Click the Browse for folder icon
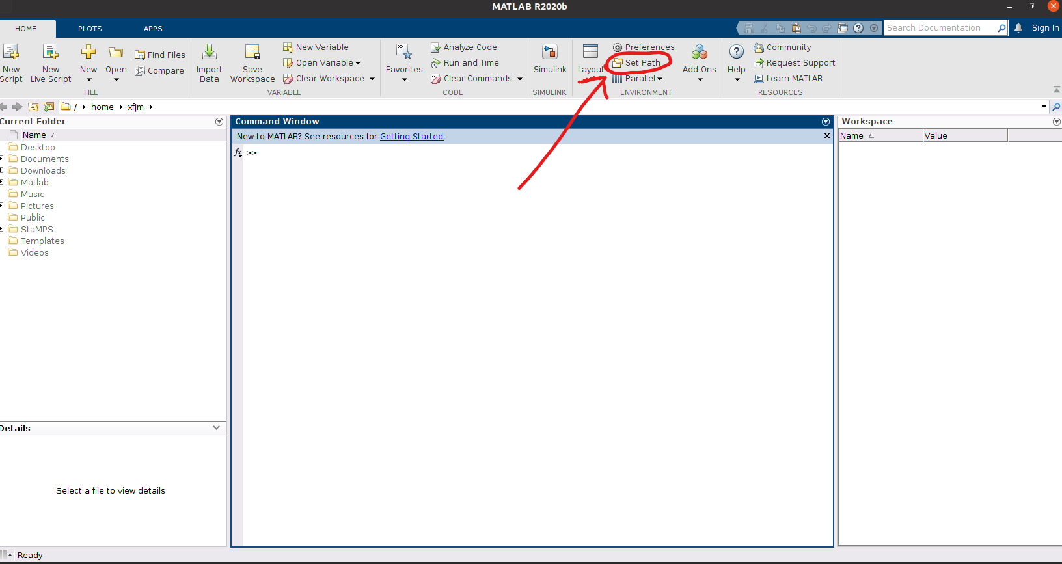1062x564 pixels. click(x=49, y=107)
